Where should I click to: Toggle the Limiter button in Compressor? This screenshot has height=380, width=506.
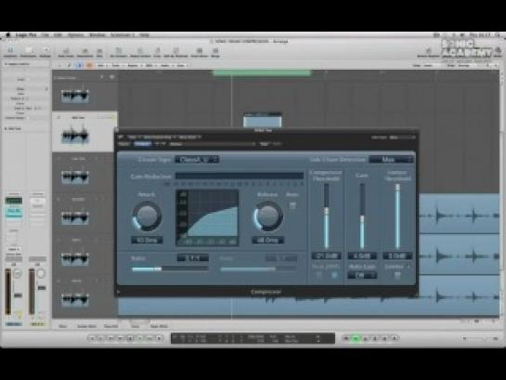click(x=397, y=275)
